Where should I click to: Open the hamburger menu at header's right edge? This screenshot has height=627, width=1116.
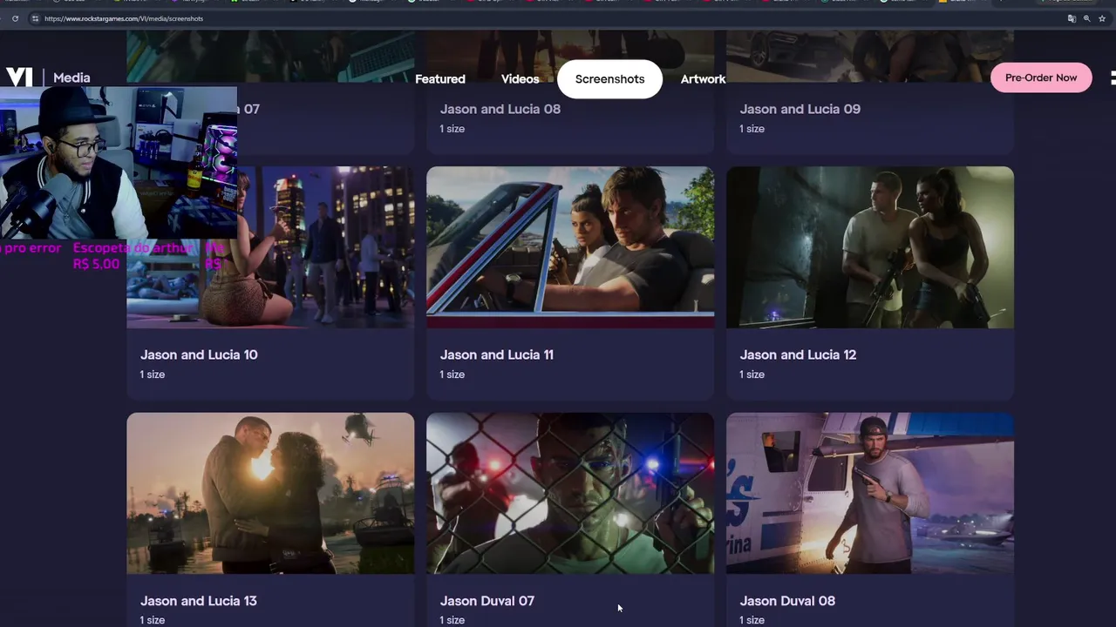(x=1113, y=78)
